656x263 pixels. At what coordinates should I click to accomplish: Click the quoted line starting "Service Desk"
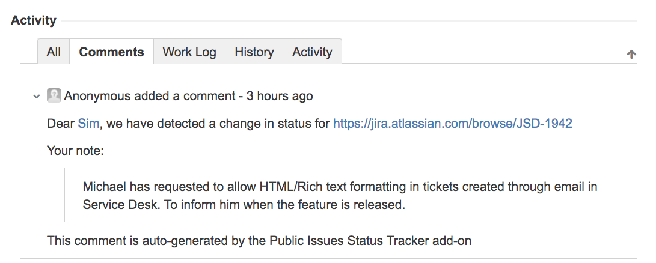pyautogui.click(x=244, y=205)
